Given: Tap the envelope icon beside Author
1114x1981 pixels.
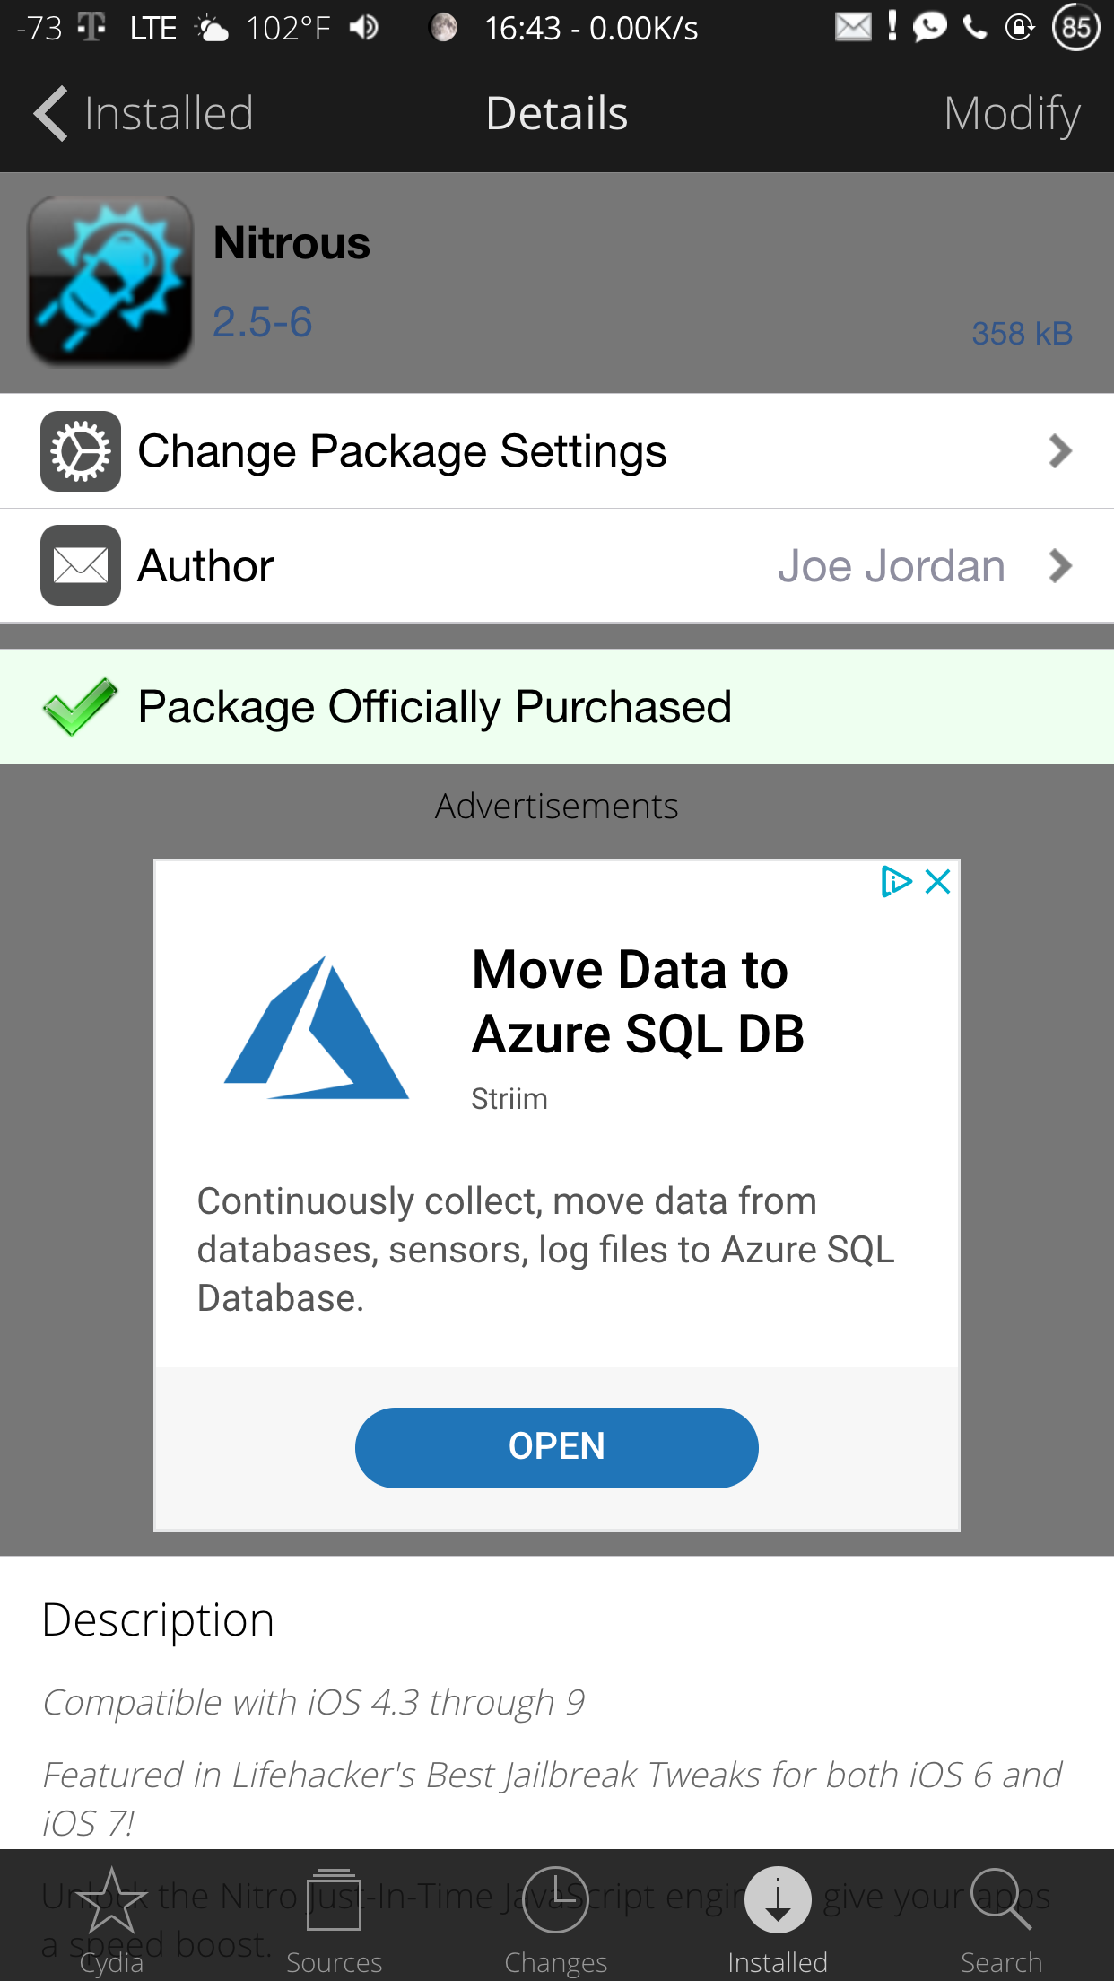Looking at the screenshot, I should tap(81, 565).
